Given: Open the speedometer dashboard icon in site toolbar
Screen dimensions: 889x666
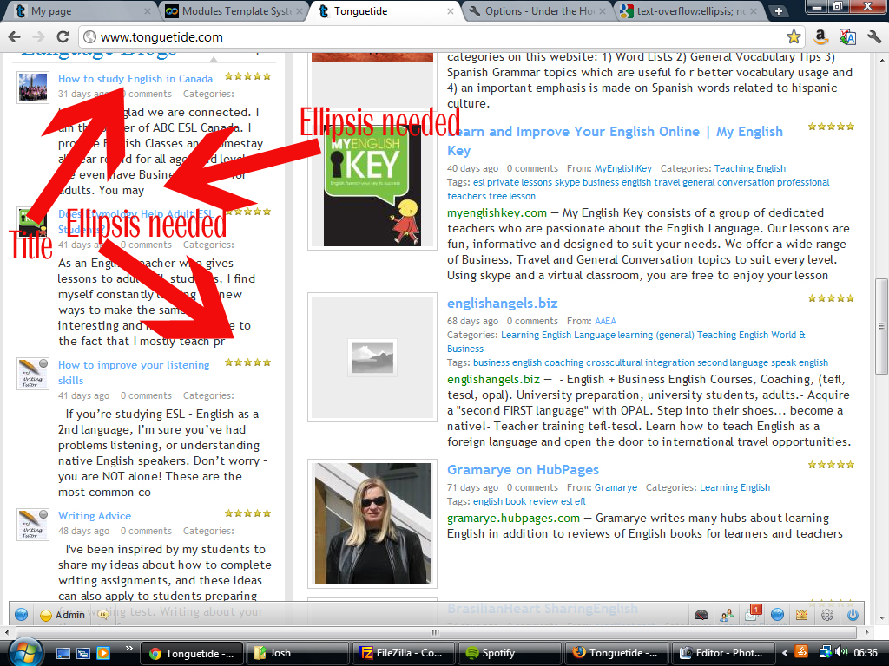Looking at the screenshot, I should click(701, 615).
